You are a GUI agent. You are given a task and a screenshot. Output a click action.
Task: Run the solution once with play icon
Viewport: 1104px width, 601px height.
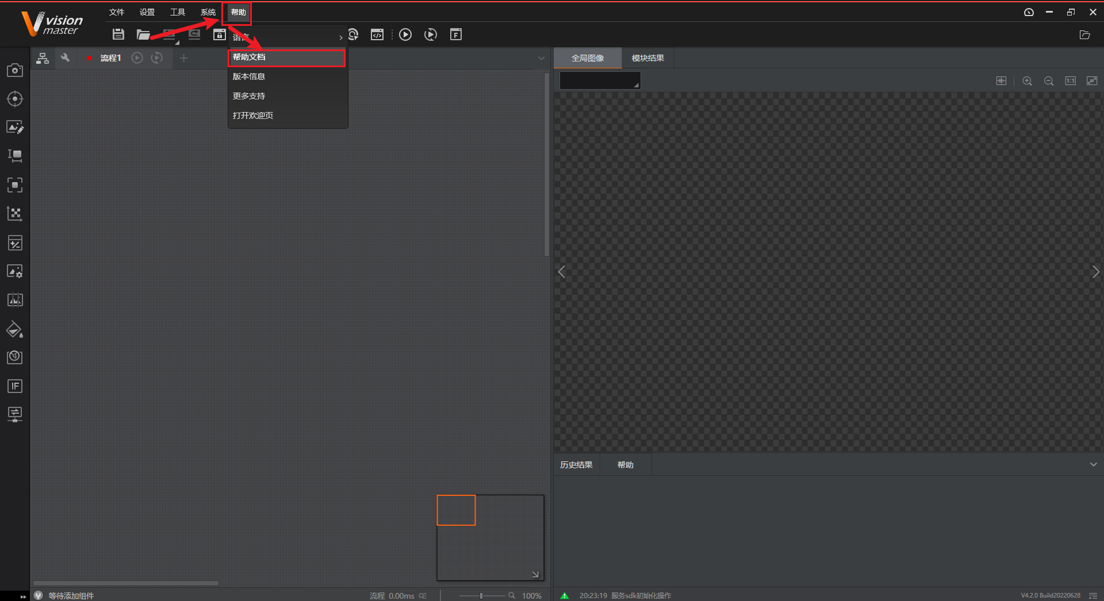[405, 34]
